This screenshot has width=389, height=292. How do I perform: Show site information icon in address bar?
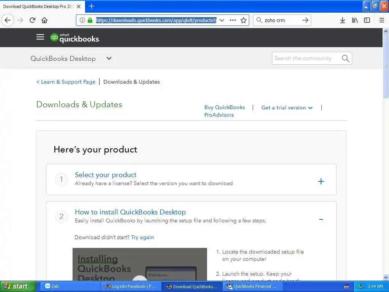[x=82, y=20]
